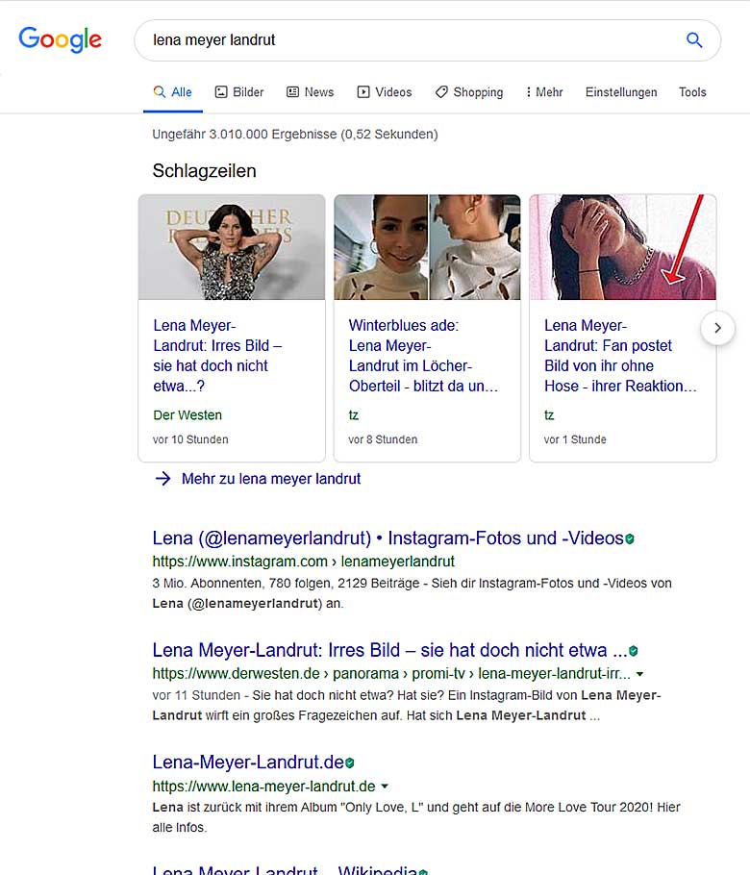Click the Schlagzeilen heading
This screenshot has height=875, width=750.
pyautogui.click(x=204, y=171)
